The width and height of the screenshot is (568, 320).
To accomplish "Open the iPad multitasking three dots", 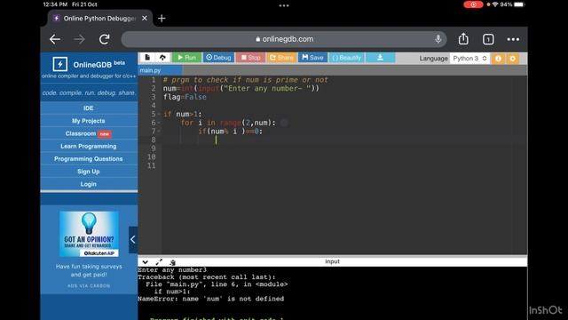I will click(x=284, y=5).
